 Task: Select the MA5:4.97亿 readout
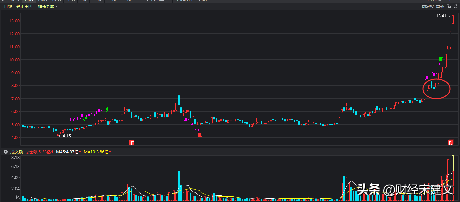coord(69,152)
